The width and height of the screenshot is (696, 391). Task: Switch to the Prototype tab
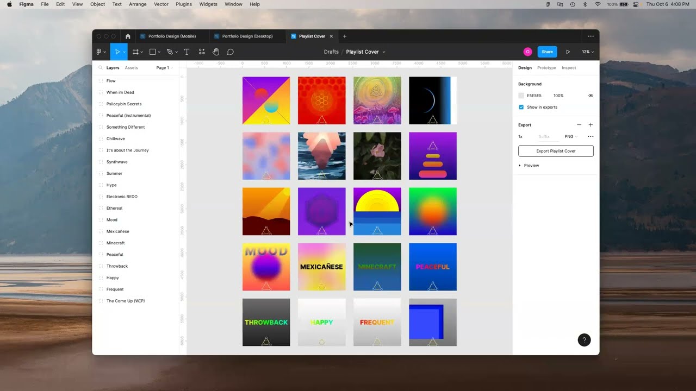pyautogui.click(x=546, y=68)
